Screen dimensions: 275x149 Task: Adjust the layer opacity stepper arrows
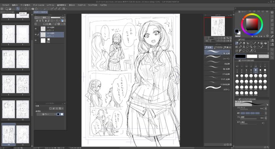[65, 17]
